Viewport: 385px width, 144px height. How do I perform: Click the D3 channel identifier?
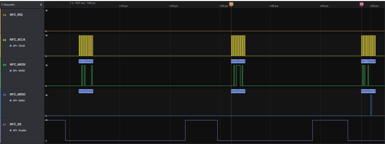pos(4,15)
